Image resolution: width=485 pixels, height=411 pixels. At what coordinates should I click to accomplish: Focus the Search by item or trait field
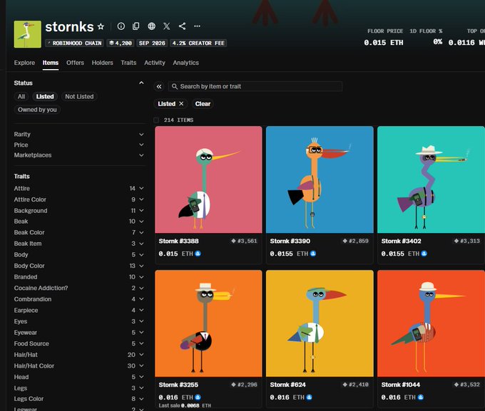(x=255, y=86)
